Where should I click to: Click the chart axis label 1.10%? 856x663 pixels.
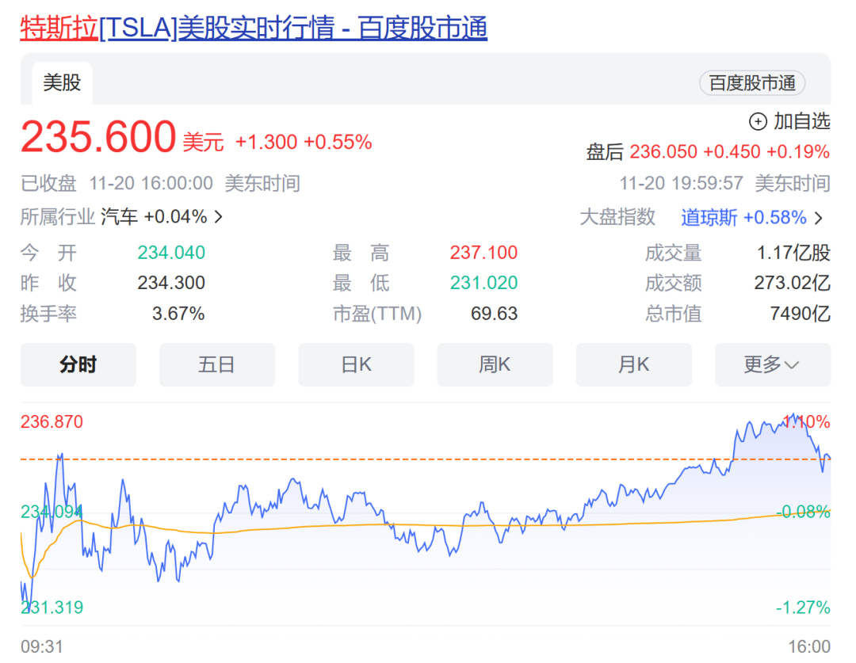pos(806,422)
